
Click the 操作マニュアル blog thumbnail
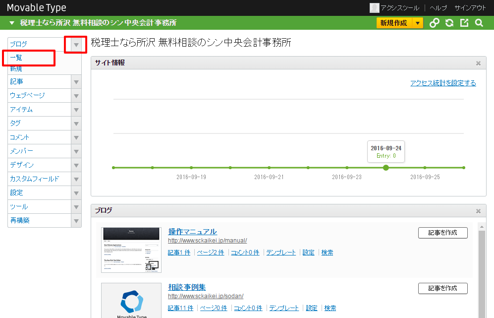point(131,250)
